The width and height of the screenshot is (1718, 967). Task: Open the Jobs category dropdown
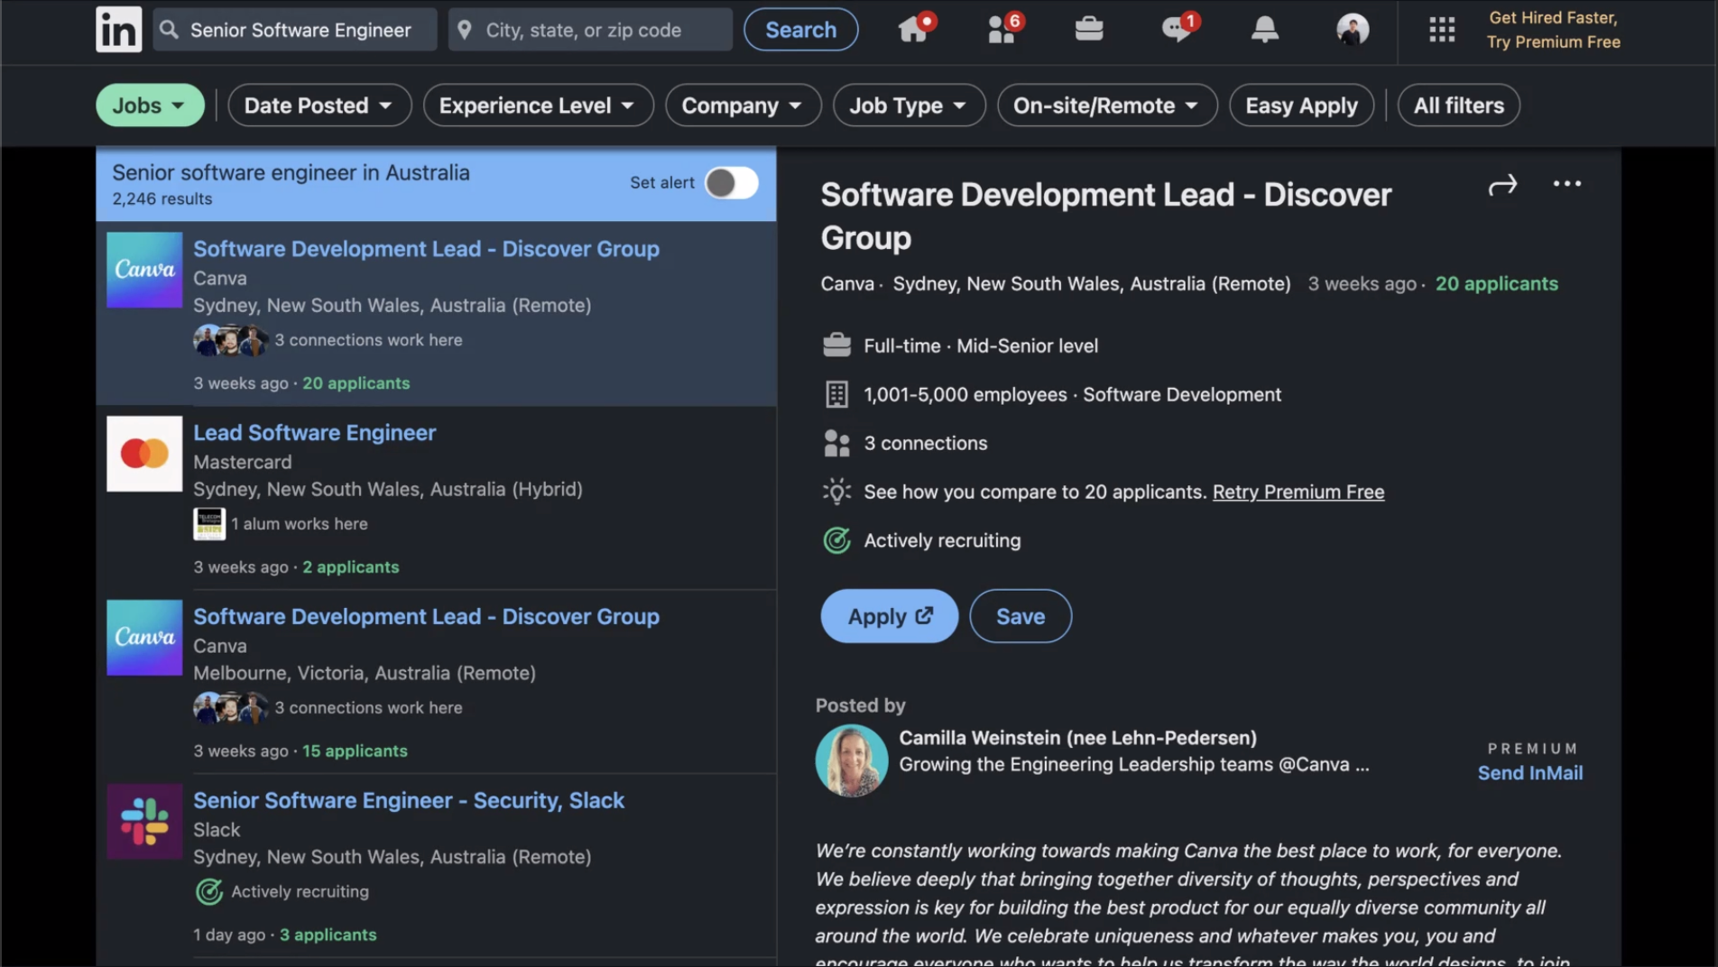[x=149, y=106]
